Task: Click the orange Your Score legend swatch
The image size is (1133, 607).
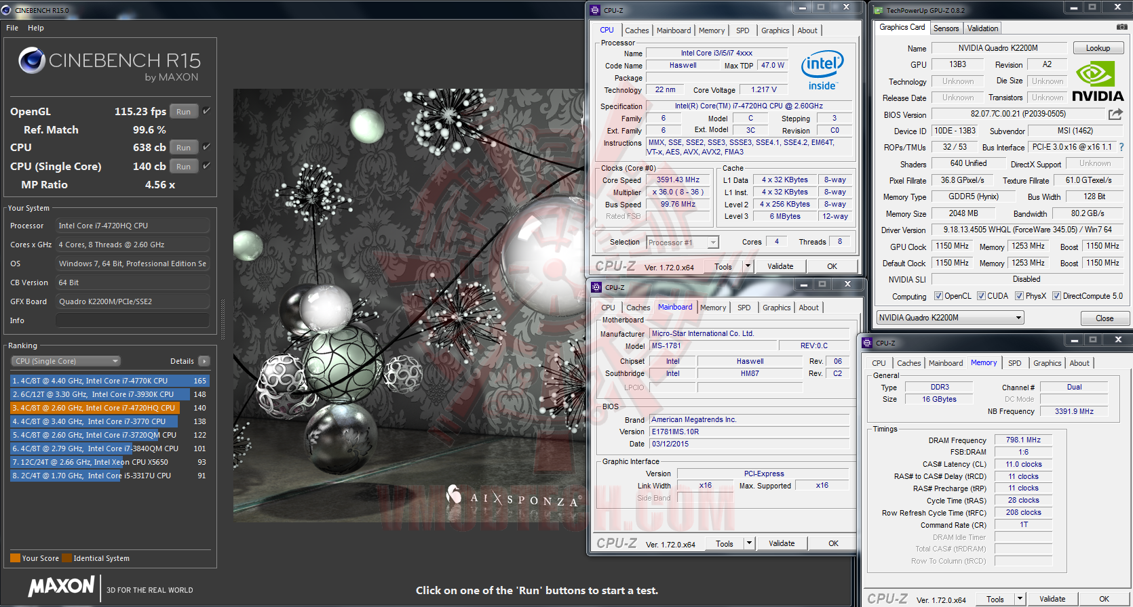Action: click(15, 558)
